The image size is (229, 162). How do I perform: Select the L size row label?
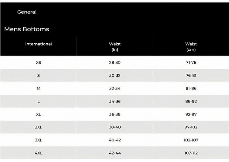click(38, 102)
